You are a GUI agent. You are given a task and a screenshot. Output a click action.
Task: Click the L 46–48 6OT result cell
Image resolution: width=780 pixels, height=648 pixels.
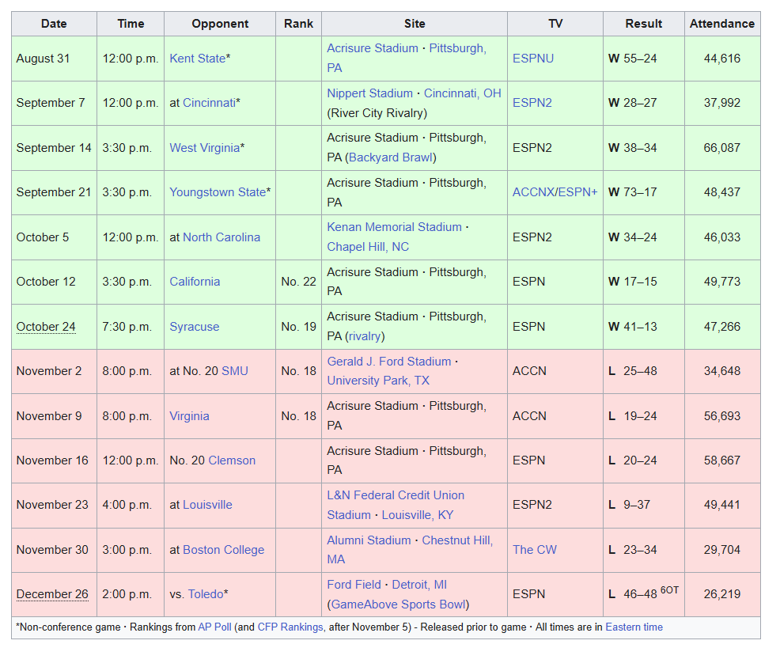click(643, 593)
